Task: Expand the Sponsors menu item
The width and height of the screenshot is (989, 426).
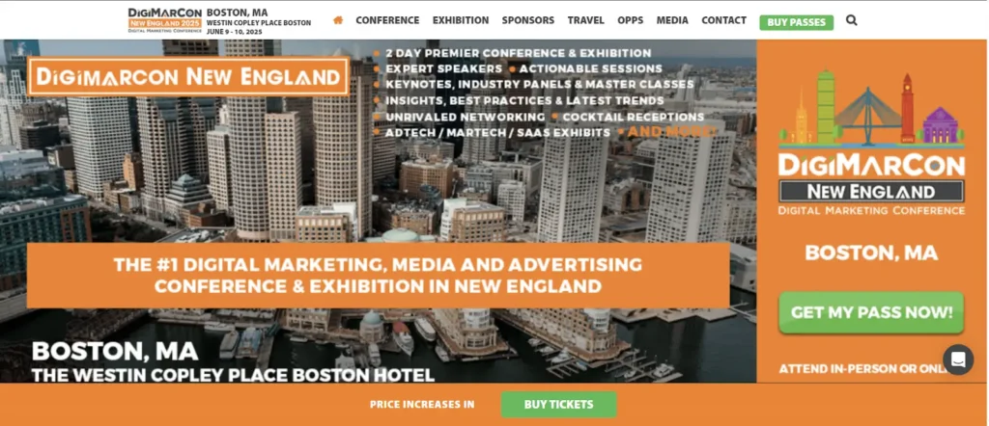Action: pyautogui.click(x=528, y=20)
